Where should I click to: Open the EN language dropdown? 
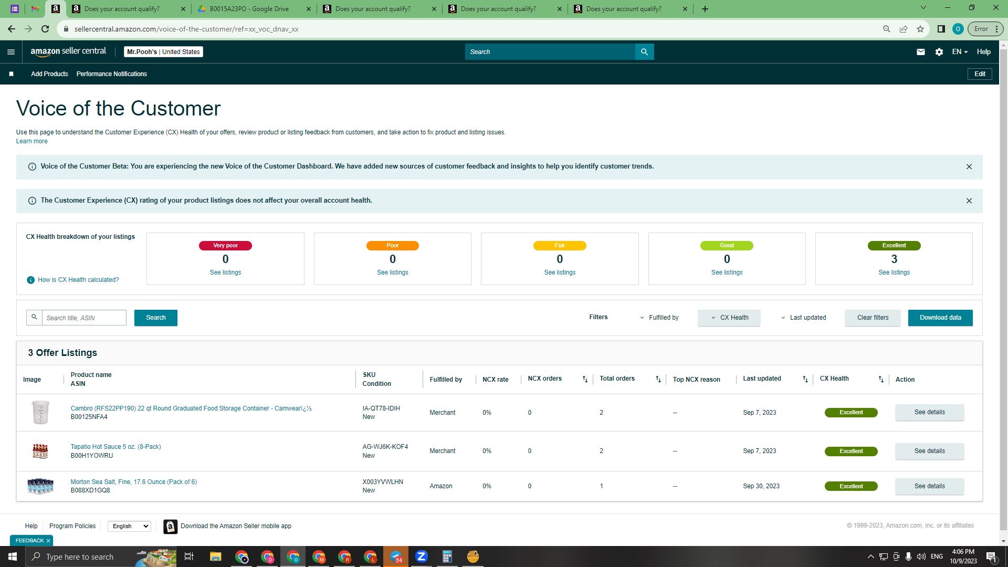click(960, 52)
